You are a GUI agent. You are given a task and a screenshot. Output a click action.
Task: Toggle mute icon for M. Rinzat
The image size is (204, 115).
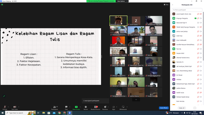click(x=198, y=75)
